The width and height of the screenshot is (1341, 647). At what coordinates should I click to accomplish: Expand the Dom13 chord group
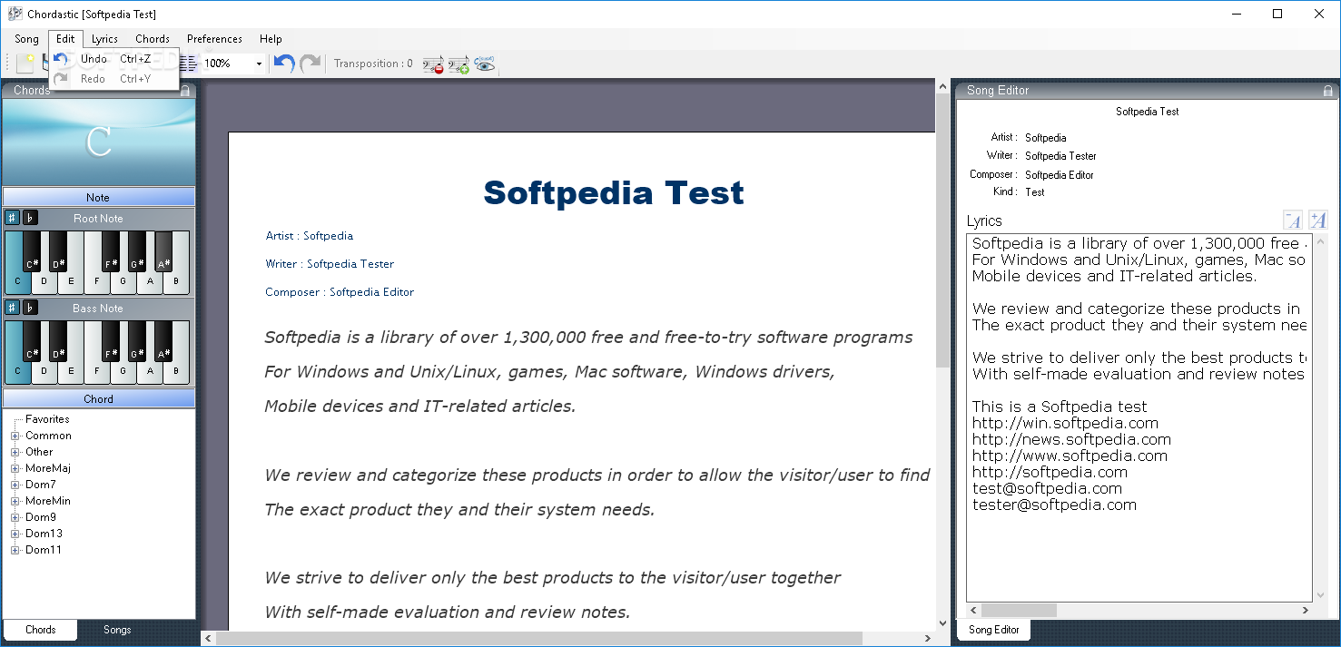(15, 534)
